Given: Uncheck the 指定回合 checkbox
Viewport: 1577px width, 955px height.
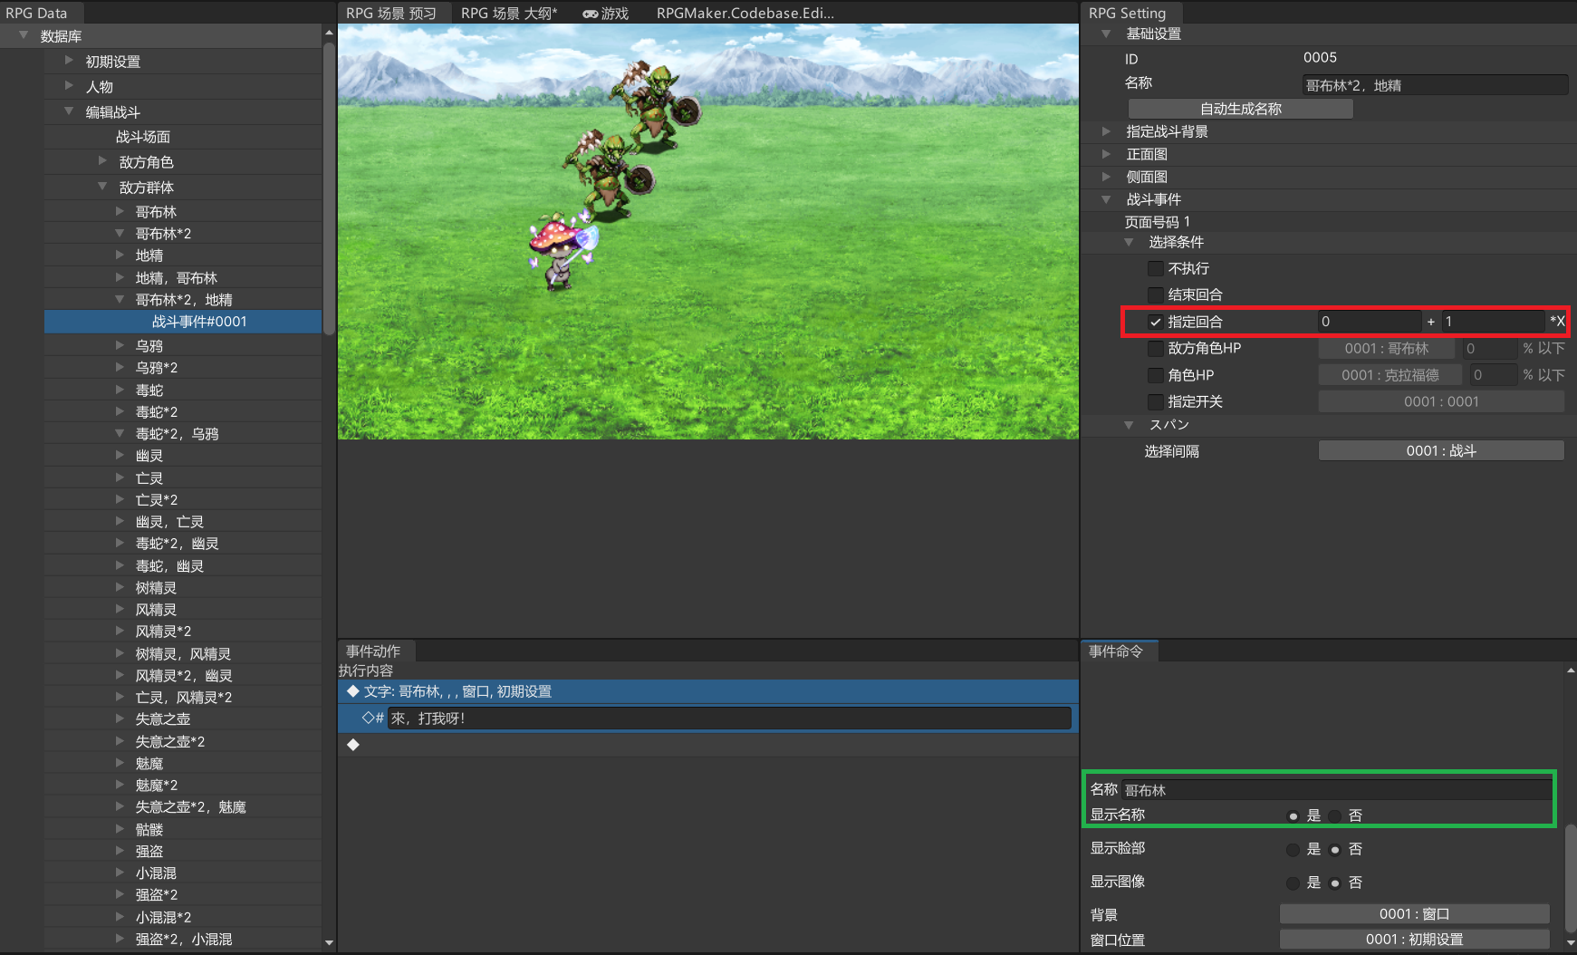Looking at the screenshot, I should 1156,322.
